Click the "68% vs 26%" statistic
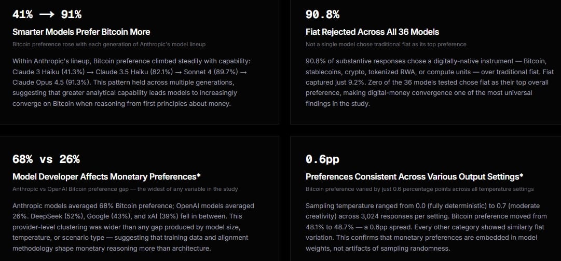561x261 pixels. (46, 159)
